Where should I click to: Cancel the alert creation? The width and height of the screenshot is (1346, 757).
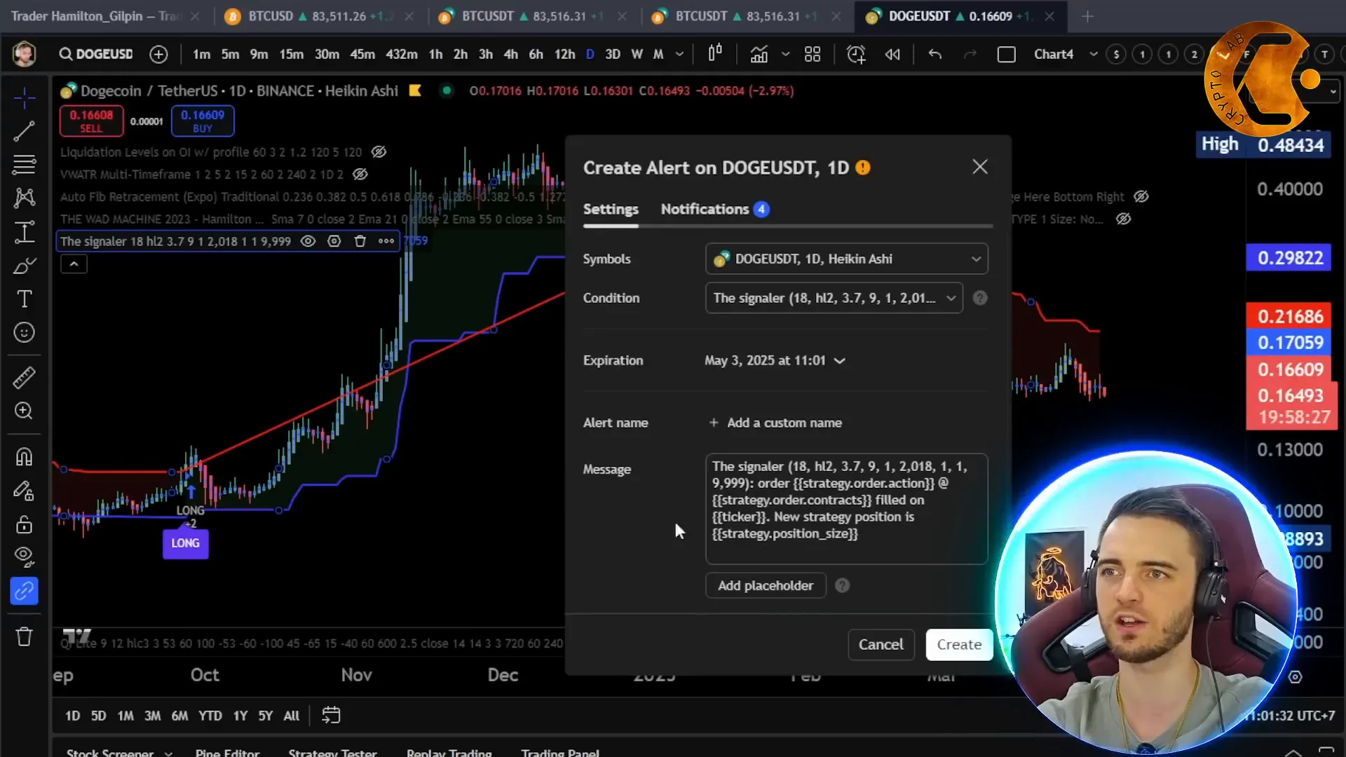[881, 644]
